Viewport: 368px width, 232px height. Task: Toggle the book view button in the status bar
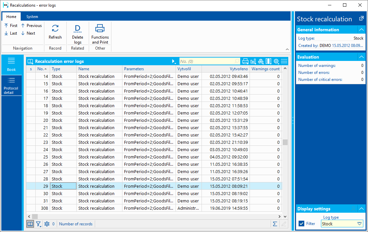(x=30, y=224)
